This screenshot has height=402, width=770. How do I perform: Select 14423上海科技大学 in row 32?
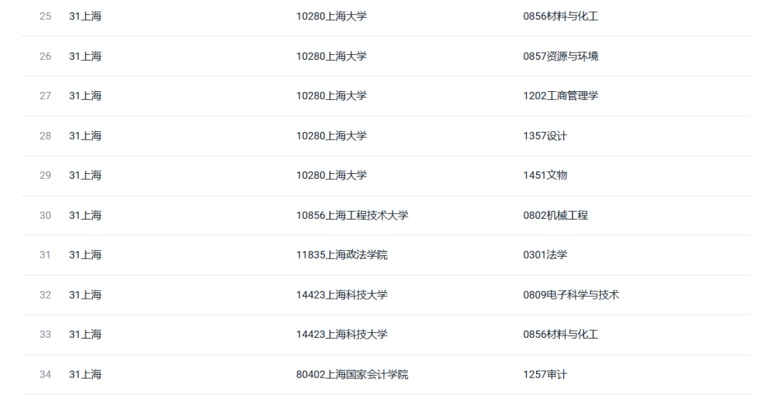click(342, 295)
